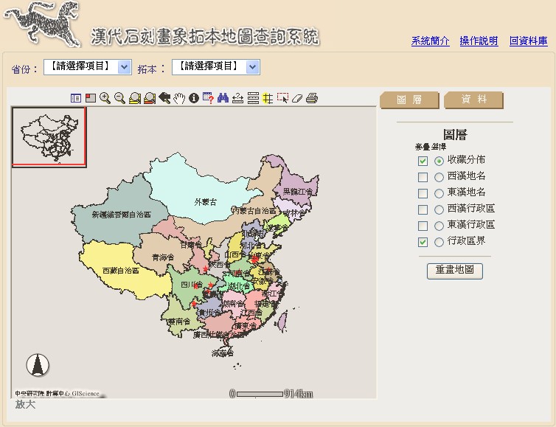
Task: Click the identify info tool icon
Action: [193, 98]
